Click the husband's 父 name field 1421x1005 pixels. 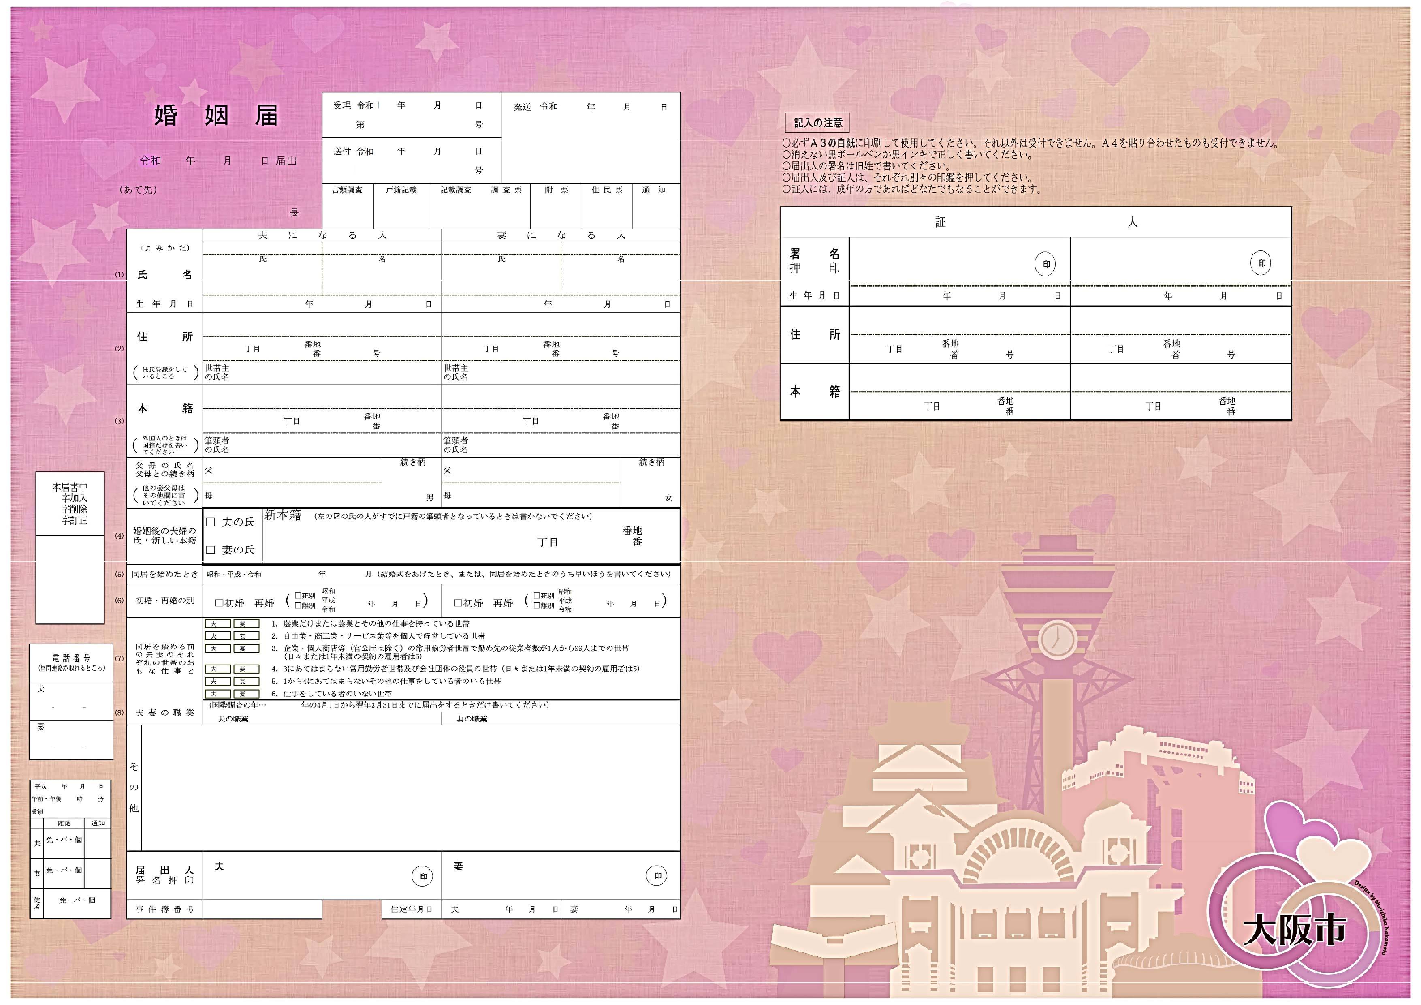(x=292, y=470)
